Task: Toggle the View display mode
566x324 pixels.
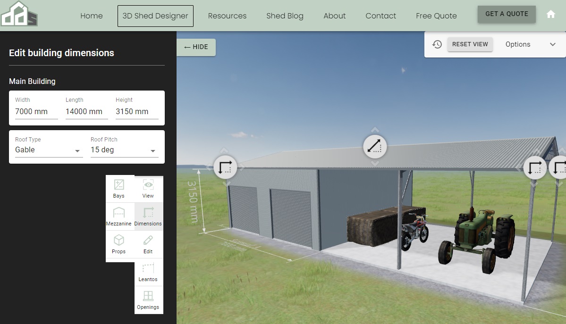Action: (148, 188)
